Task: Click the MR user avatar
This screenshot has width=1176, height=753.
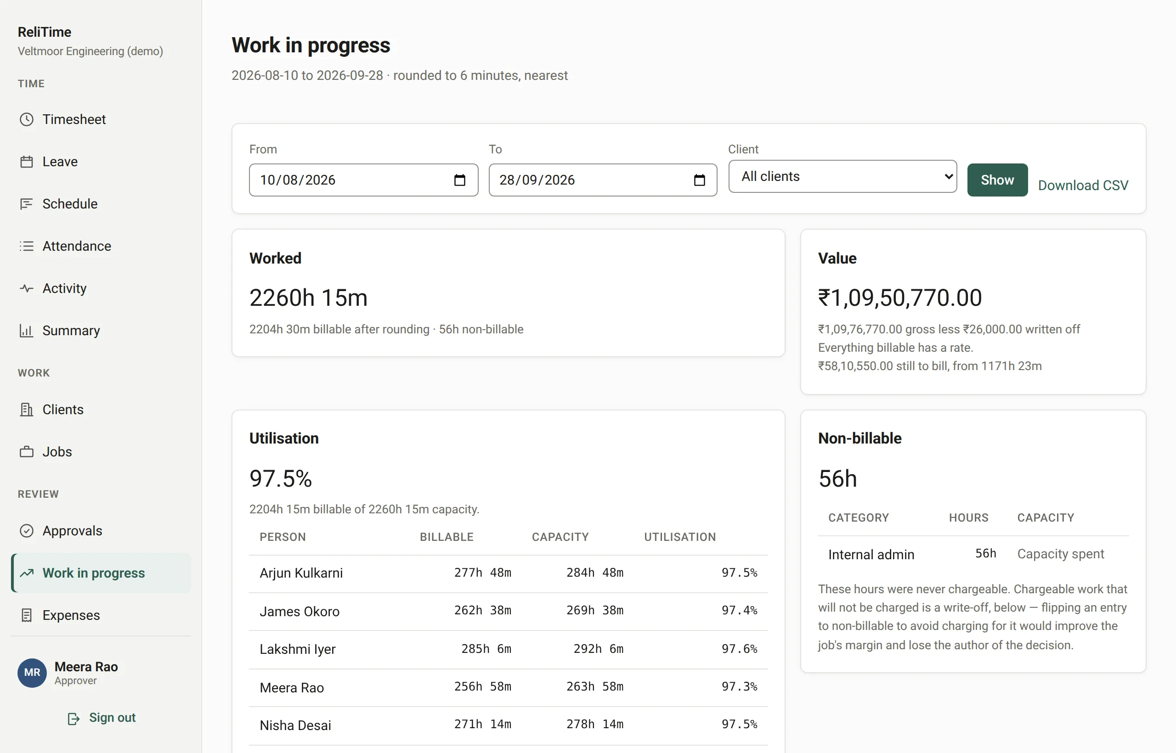Action: pyautogui.click(x=32, y=673)
